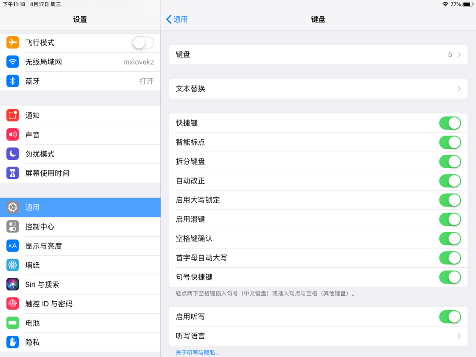This screenshot has height=357, width=476.
Task: Tap the General (通用) gear icon
Action: (x=12, y=207)
